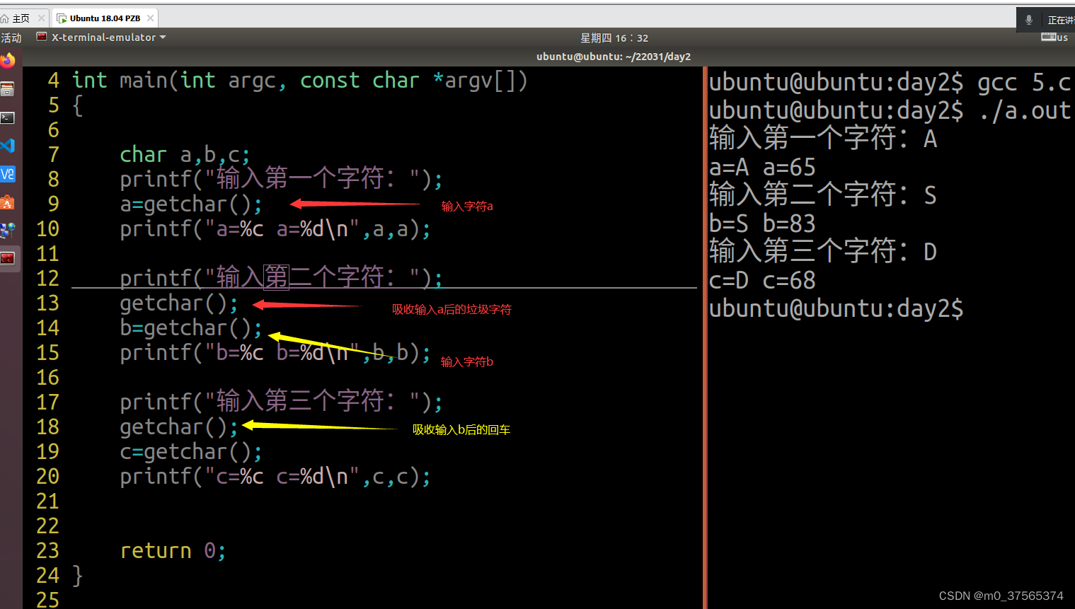This screenshot has height=609, width=1075.
Task: Click terminal output '输入第三个字符: D'
Action: 823,251
